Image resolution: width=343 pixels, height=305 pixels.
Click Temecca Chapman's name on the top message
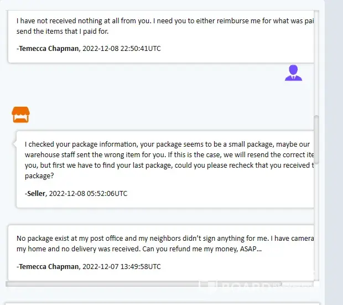pyautogui.click(x=48, y=49)
